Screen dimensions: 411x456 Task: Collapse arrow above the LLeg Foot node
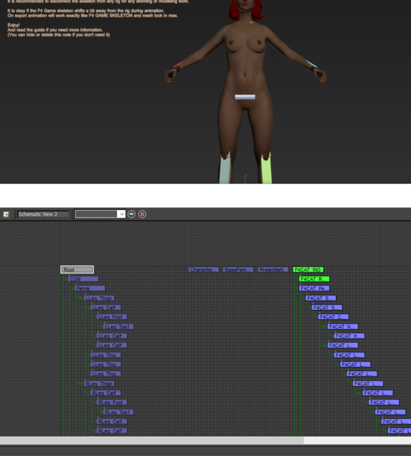[98, 313]
